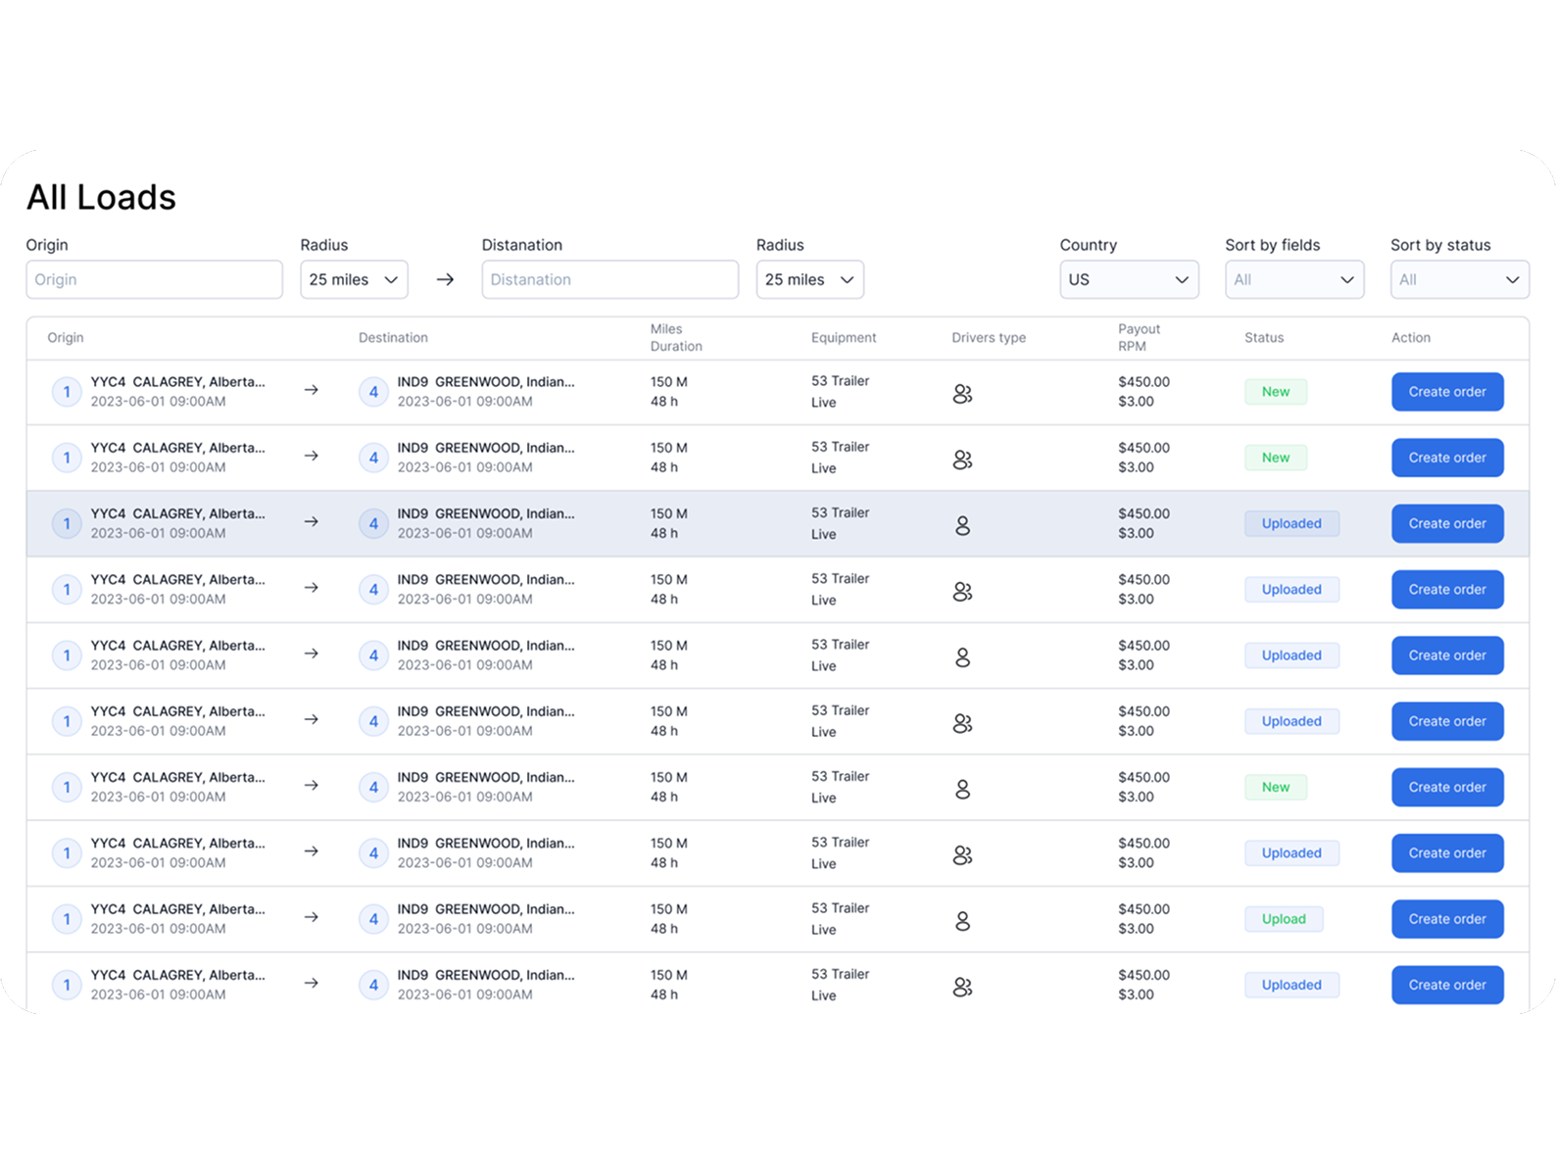1556x1164 pixels.
Task: Click the arrow icon between Radius and Distanation
Action: pos(445,280)
